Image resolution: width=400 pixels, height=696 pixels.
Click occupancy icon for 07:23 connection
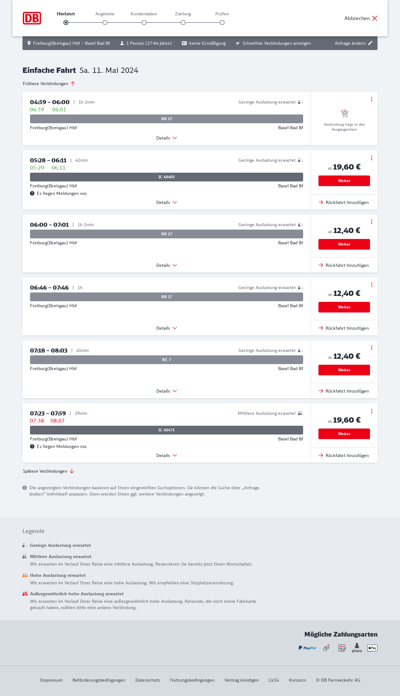coord(300,413)
